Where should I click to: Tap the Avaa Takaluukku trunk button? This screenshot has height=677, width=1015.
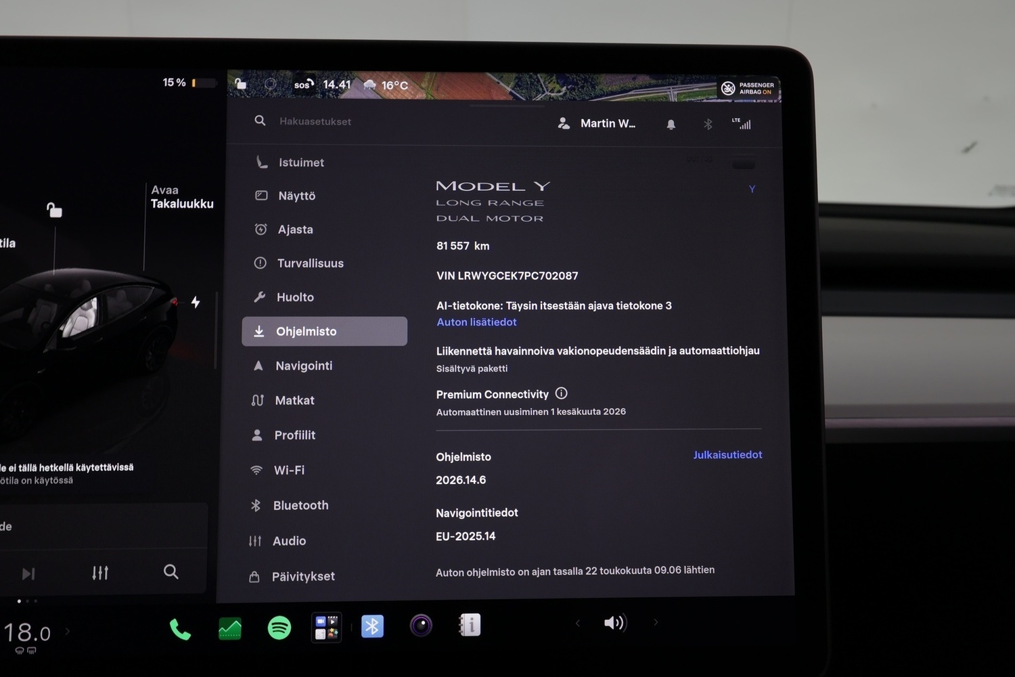182,197
